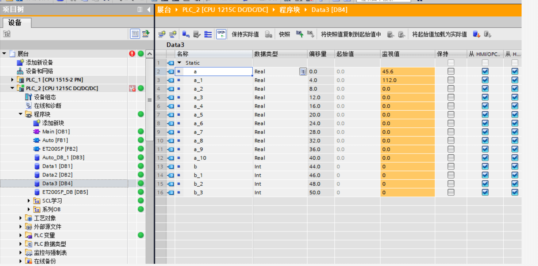The height and width of the screenshot is (266, 538).
Task: Expand the SCL学习 group
Action: [x=28, y=201]
